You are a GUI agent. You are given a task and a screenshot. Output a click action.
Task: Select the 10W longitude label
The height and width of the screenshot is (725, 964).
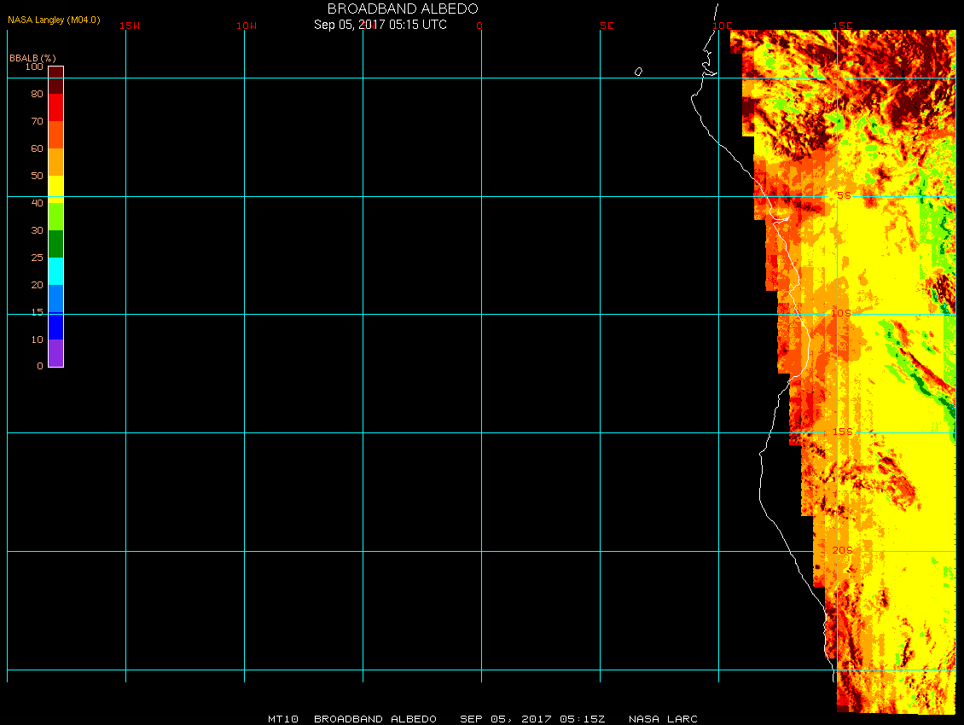click(x=247, y=26)
